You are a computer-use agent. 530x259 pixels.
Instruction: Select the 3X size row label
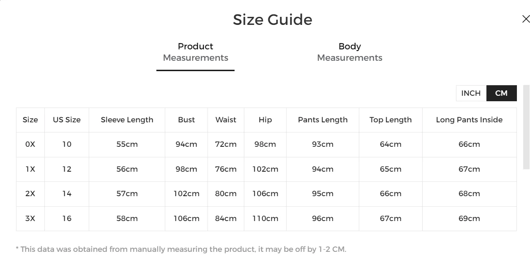pyautogui.click(x=30, y=219)
